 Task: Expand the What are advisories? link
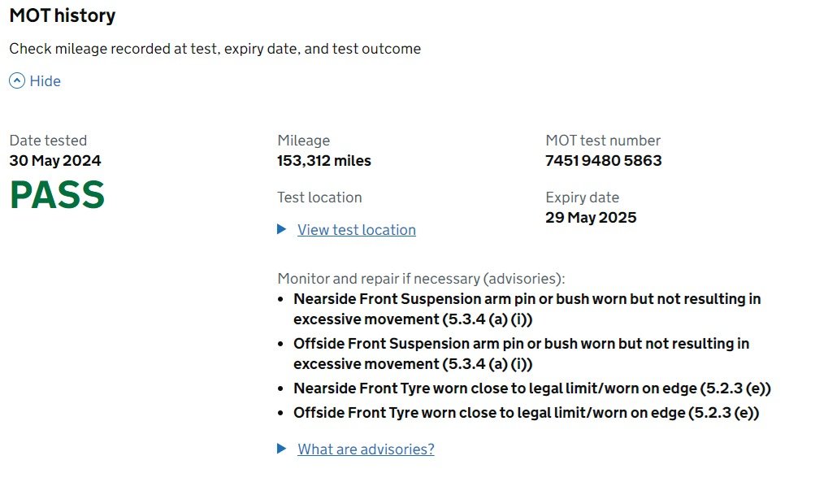tap(366, 449)
